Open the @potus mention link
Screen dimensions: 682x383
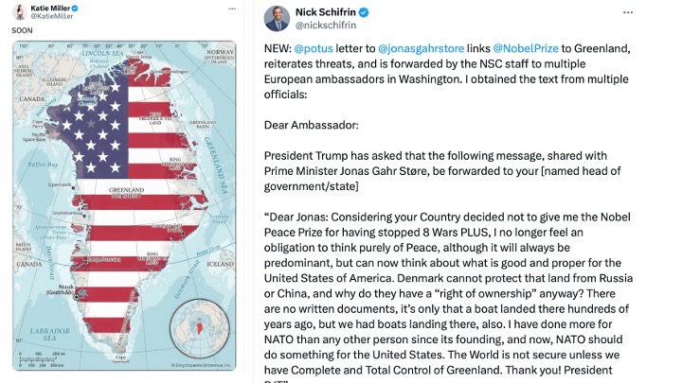pos(315,47)
